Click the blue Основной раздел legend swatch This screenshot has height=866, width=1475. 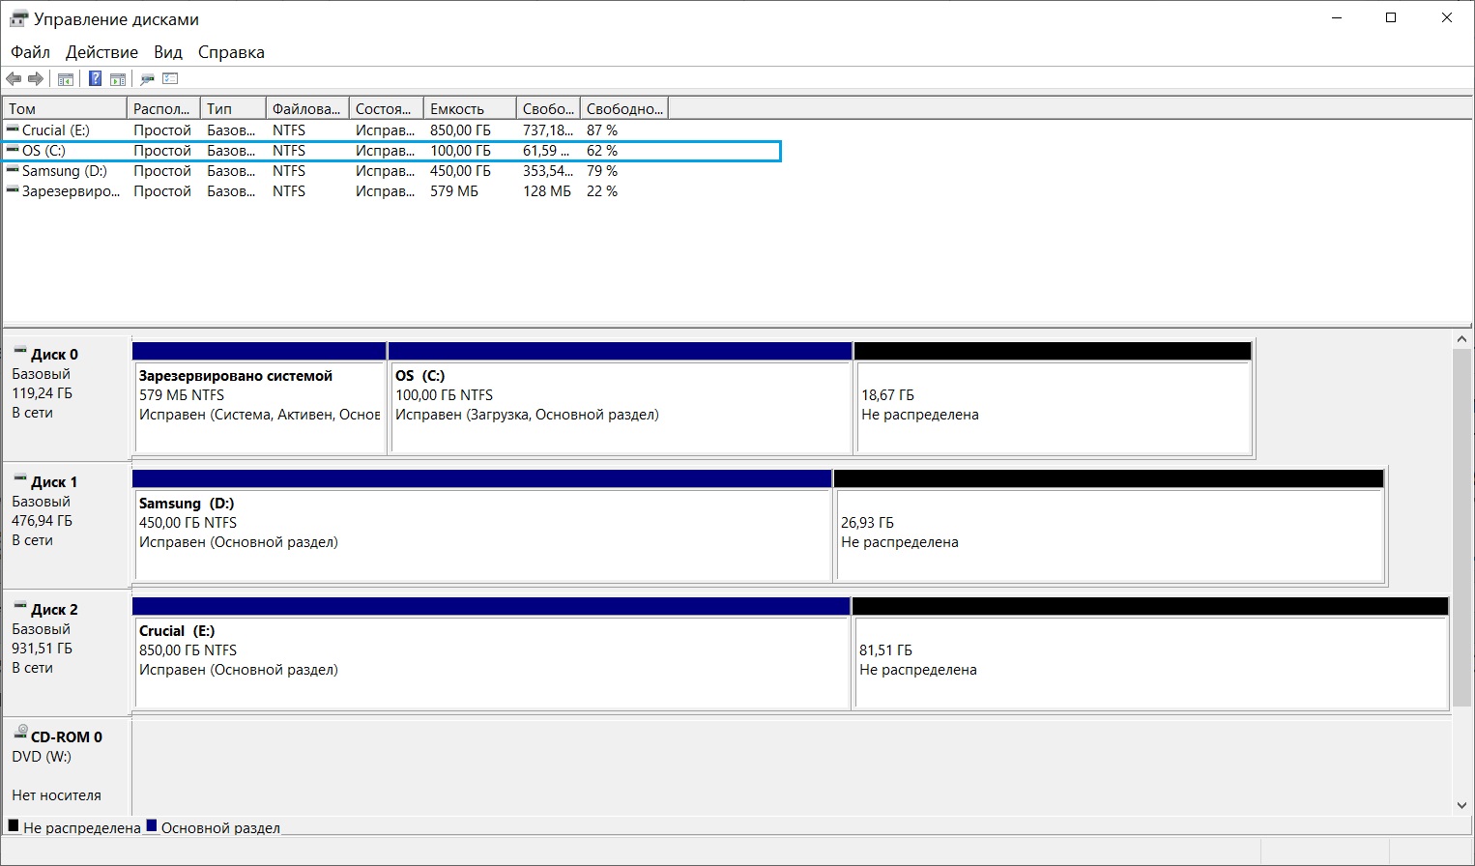pyautogui.click(x=151, y=826)
